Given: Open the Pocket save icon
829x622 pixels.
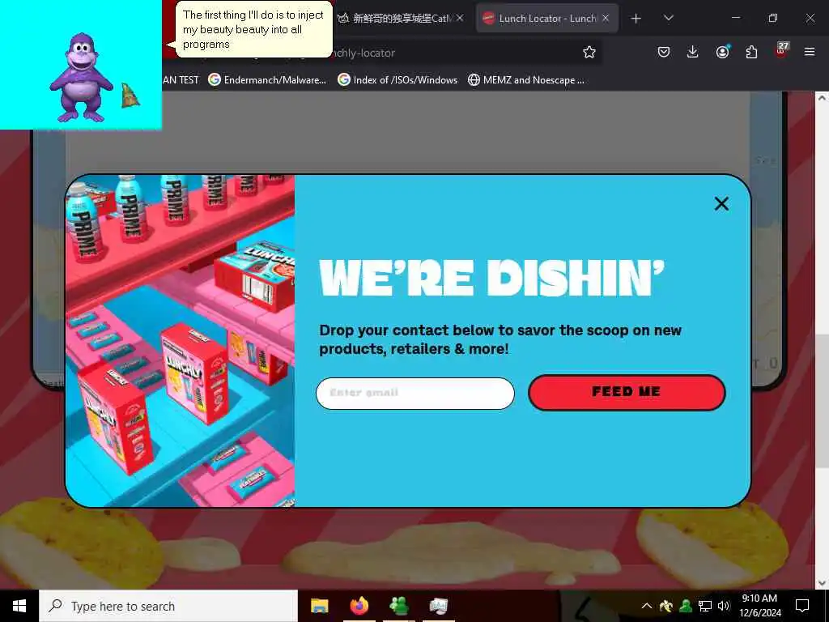Looking at the screenshot, I should tap(664, 52).
